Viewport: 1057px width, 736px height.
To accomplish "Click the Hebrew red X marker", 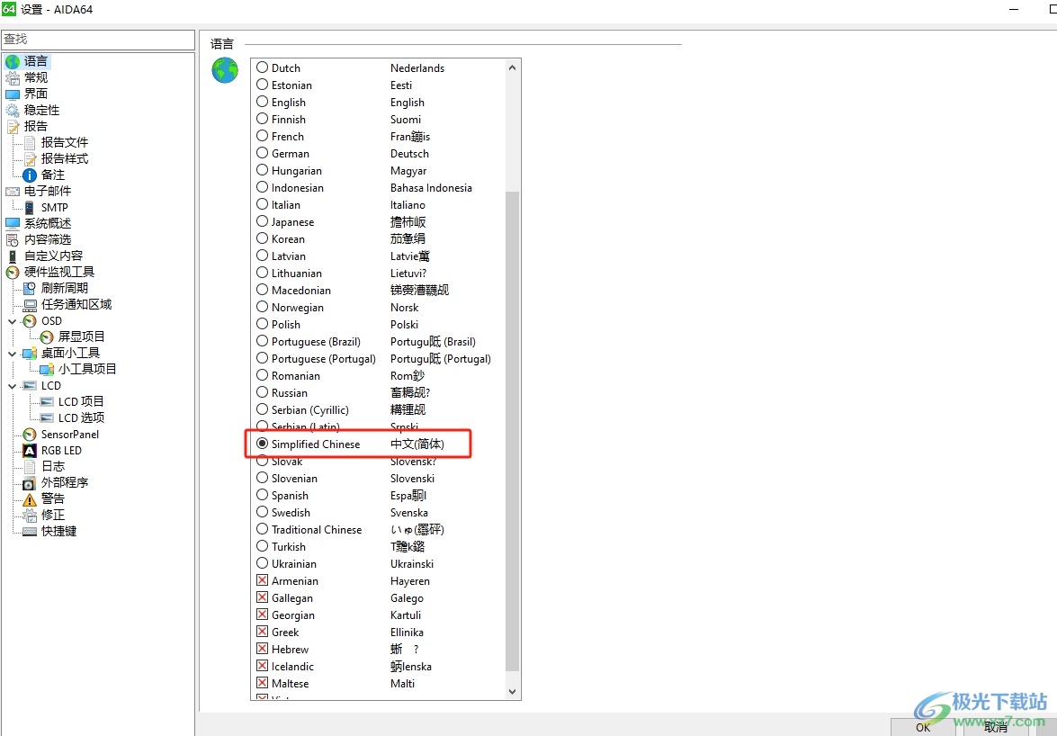I will 263,649.
